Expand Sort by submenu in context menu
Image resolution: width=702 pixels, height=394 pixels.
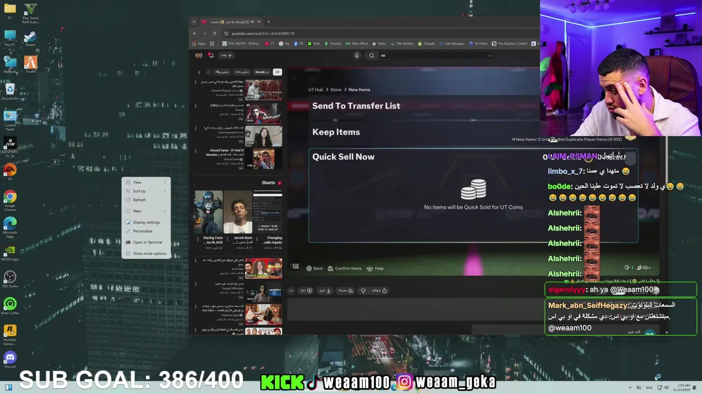point(146,191)
